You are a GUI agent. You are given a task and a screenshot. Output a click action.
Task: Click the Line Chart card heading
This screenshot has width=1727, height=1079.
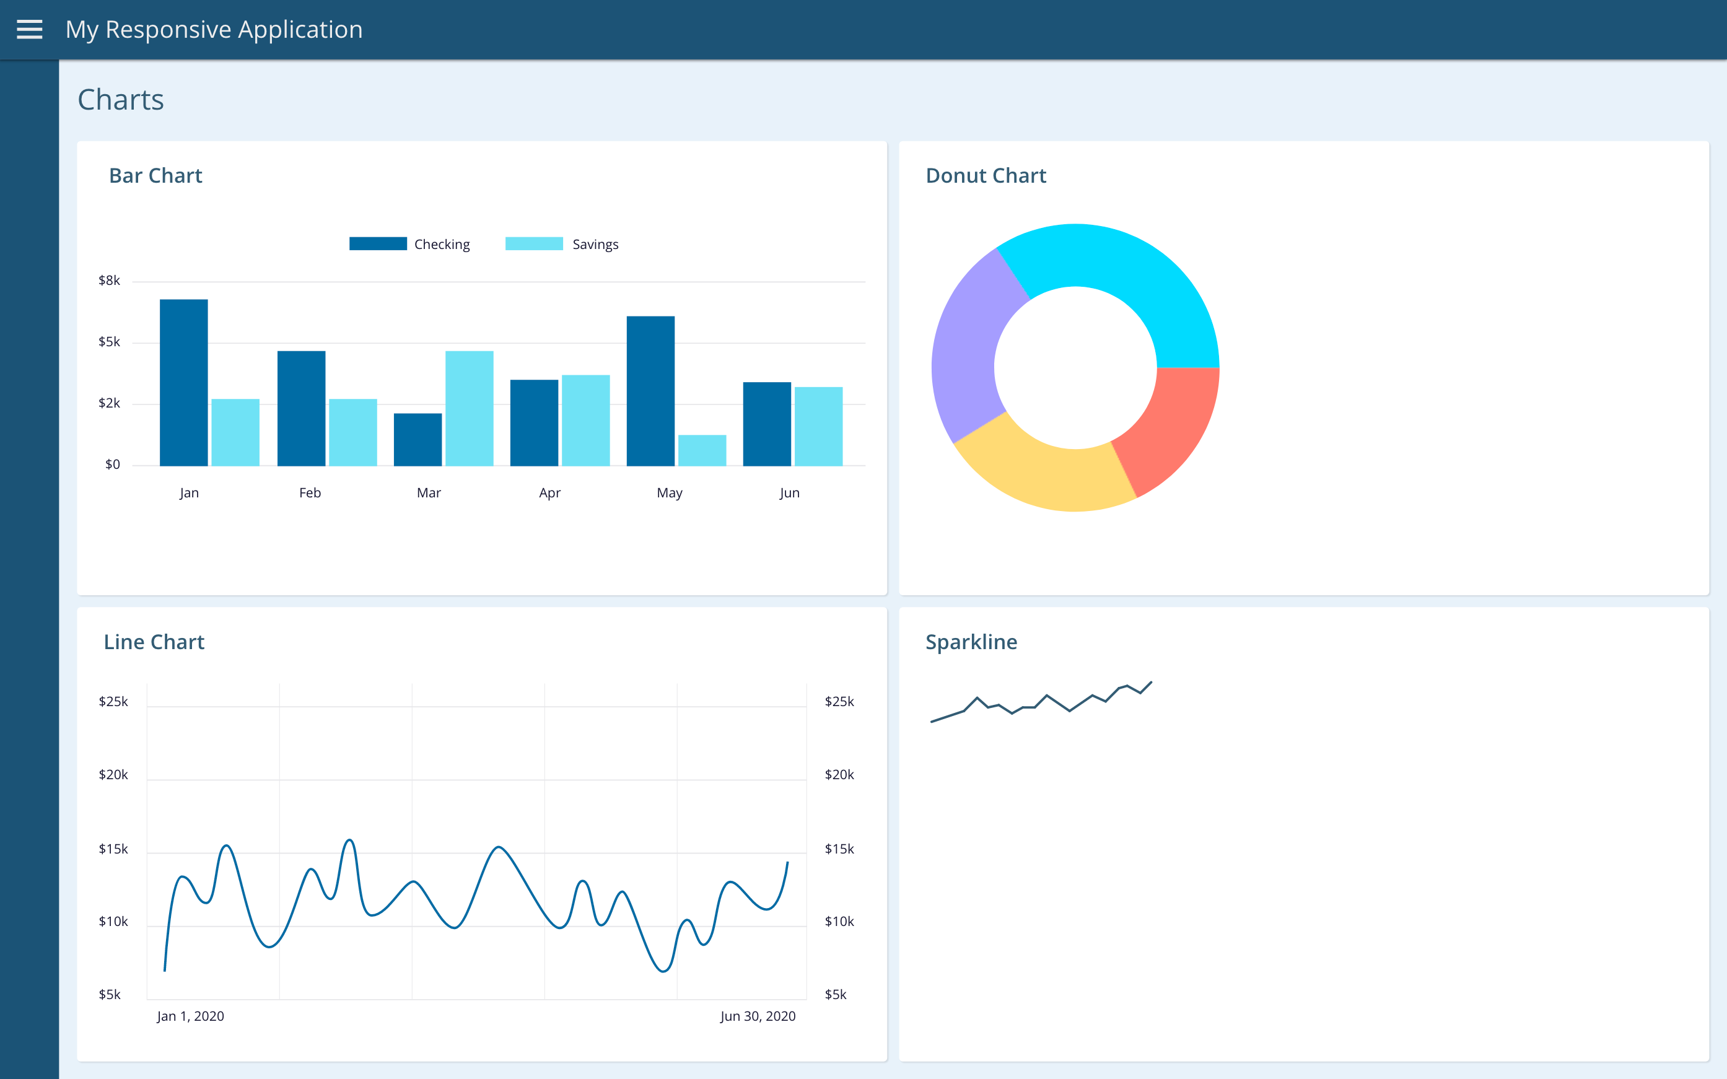154,642
